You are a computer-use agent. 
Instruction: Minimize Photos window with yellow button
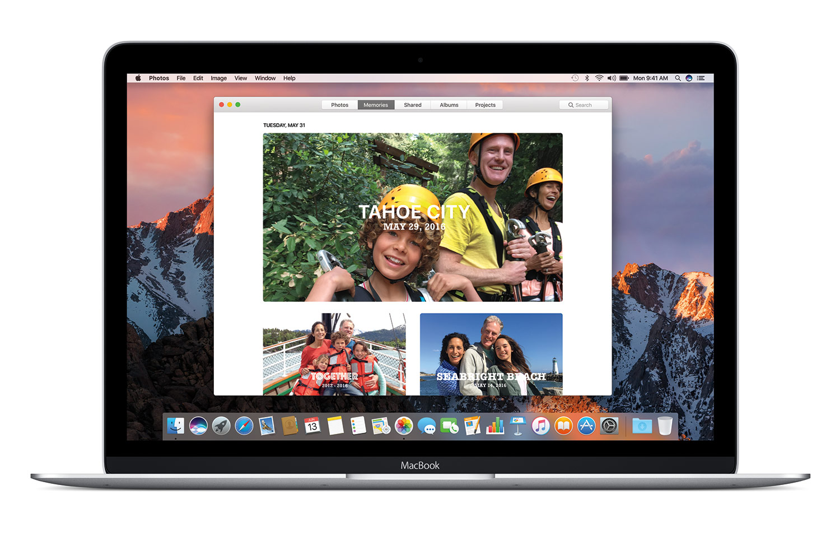[x=230, y=105]
